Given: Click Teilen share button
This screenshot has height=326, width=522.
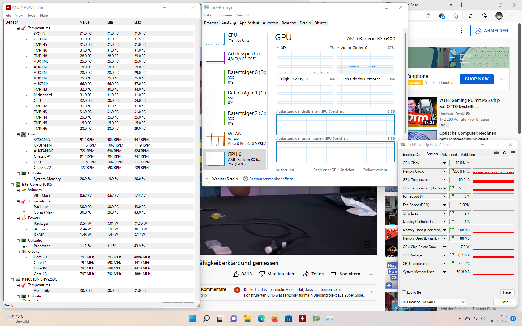Looking at the screenshot, I should coord(313,274).
